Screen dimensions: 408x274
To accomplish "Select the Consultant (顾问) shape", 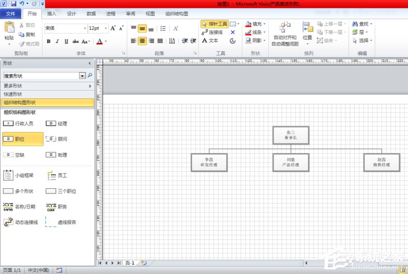I will tap(56, 139).
